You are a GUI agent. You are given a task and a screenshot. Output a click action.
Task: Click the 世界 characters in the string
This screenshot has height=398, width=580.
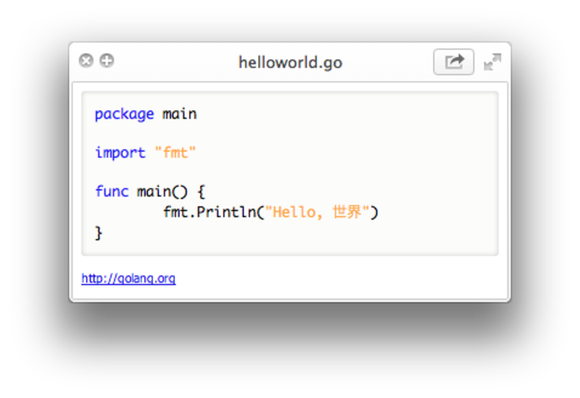(x=347, y=212)
